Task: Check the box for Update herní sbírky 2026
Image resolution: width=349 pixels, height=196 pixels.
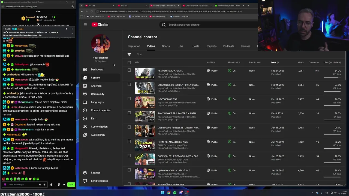Action: pos(129,170)
